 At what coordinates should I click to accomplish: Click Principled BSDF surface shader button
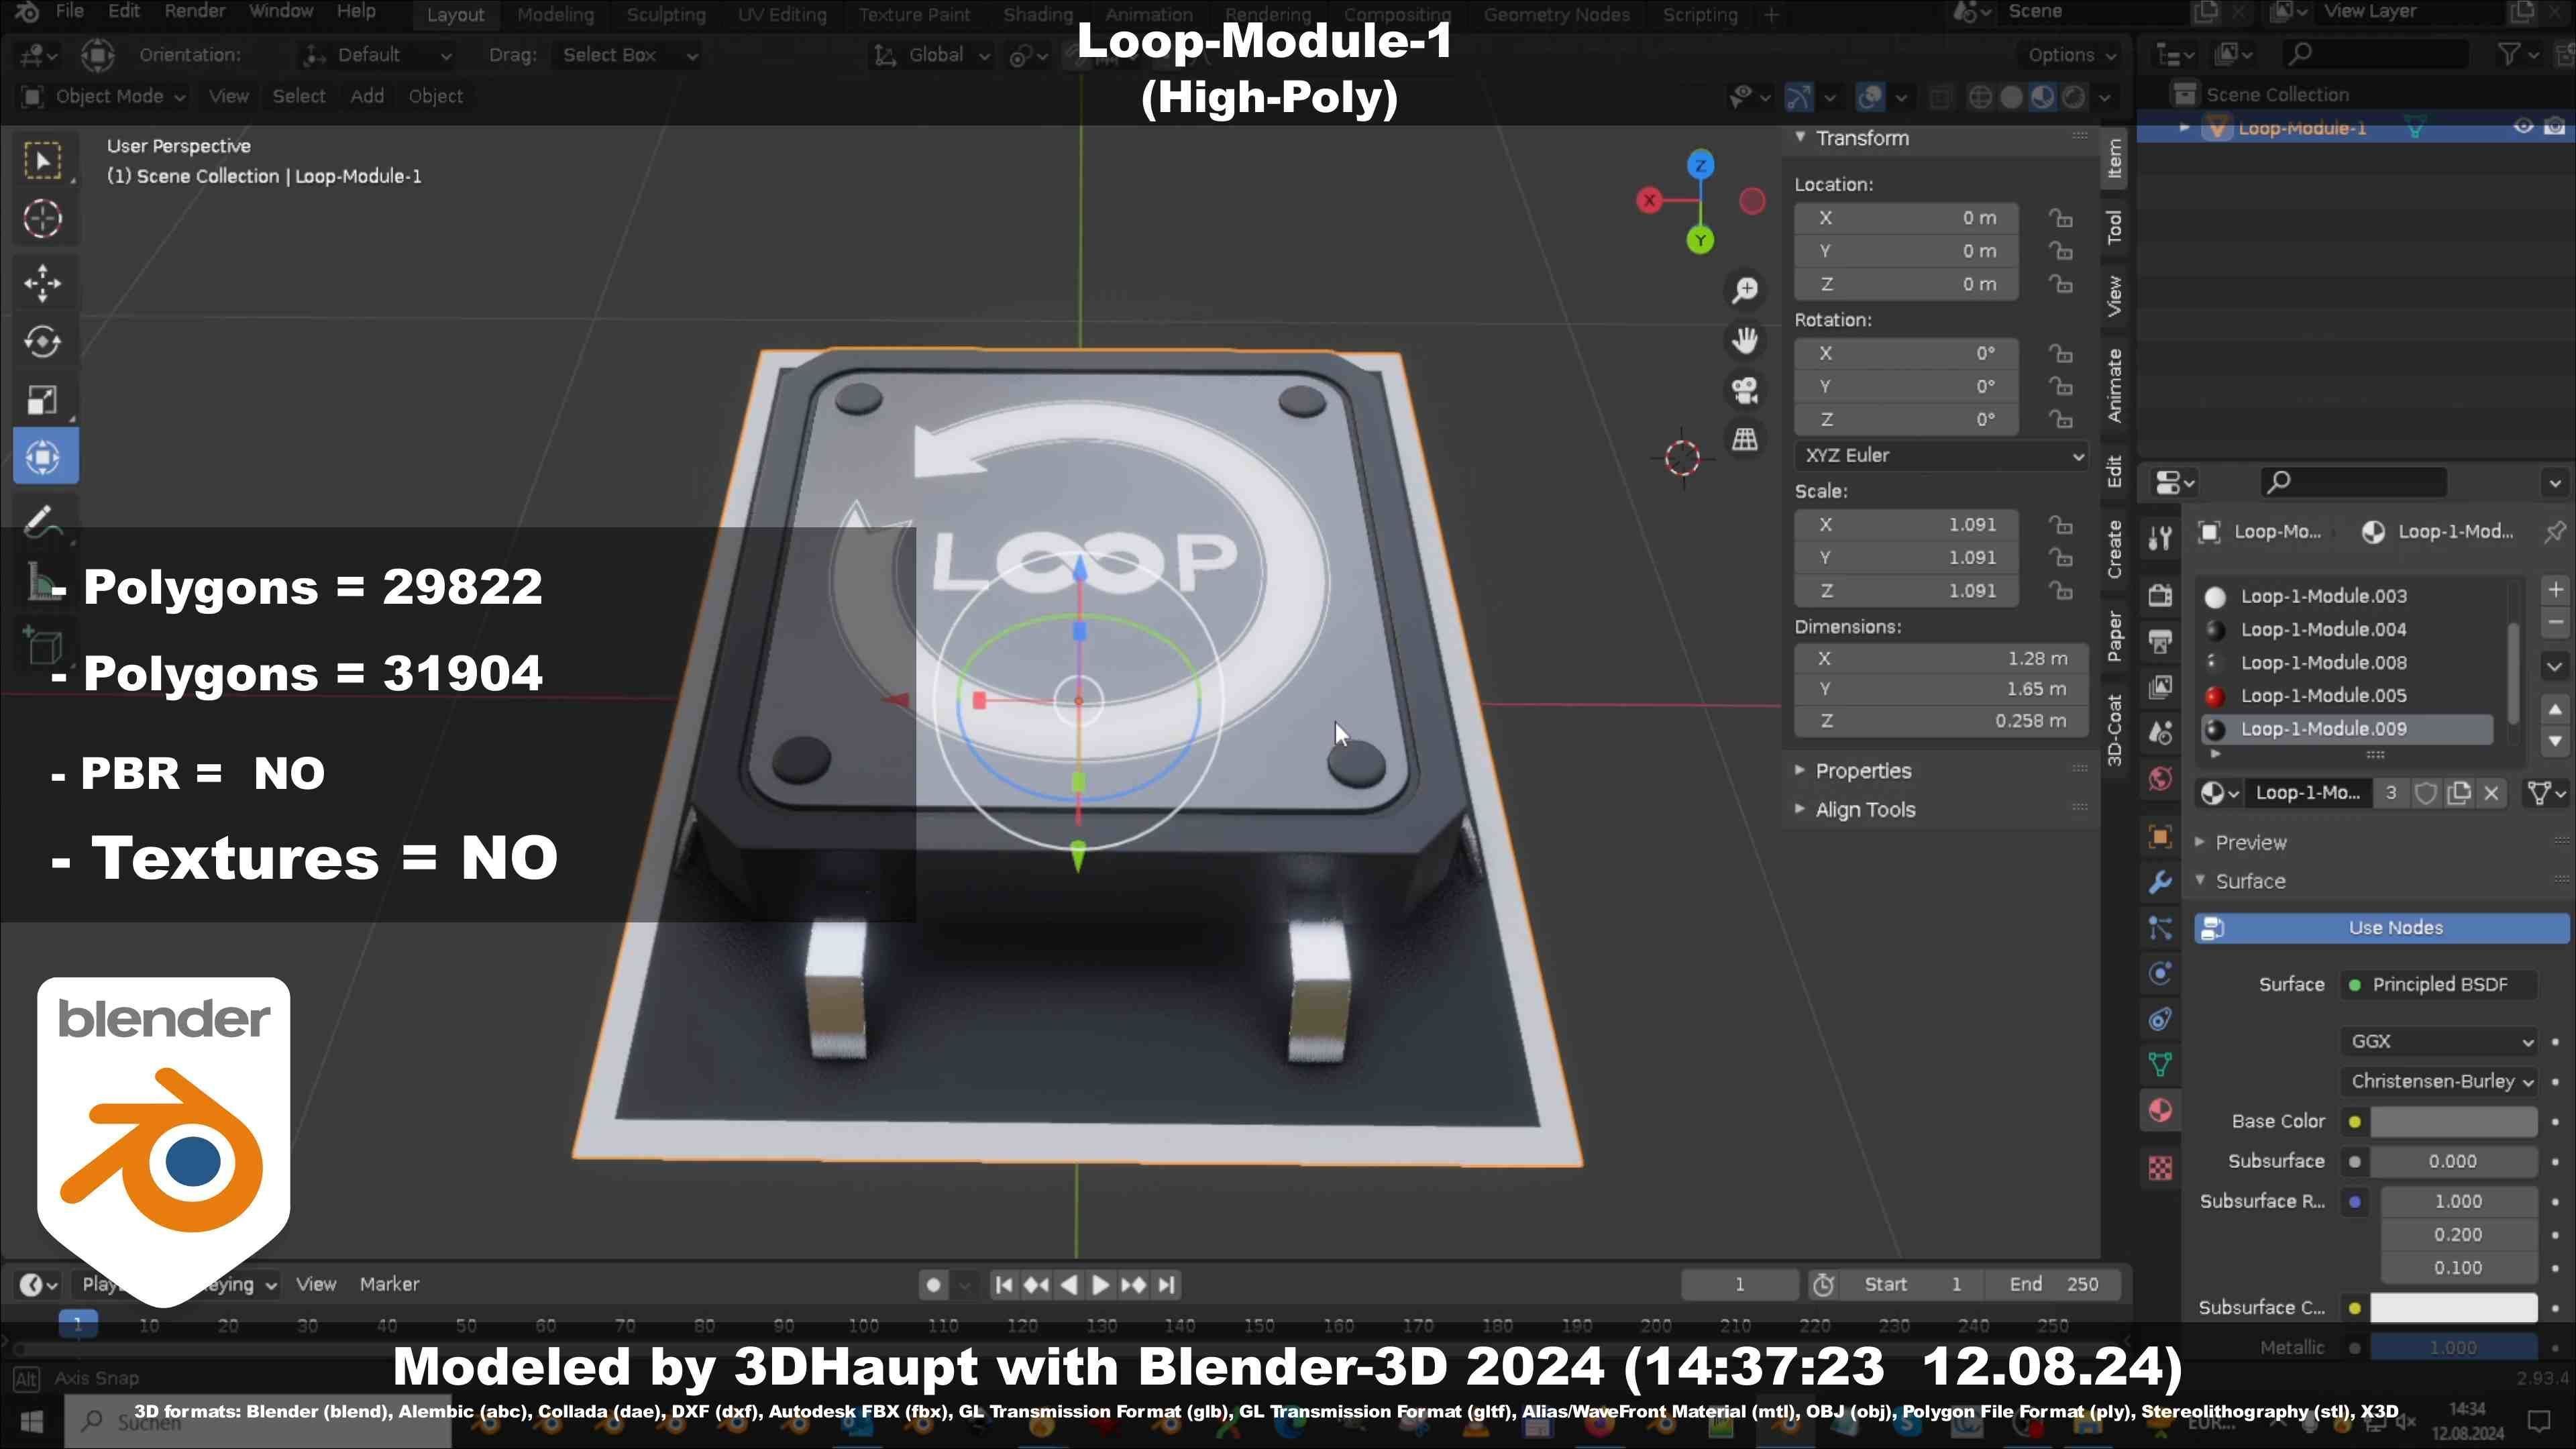(x=2439, y=985)
